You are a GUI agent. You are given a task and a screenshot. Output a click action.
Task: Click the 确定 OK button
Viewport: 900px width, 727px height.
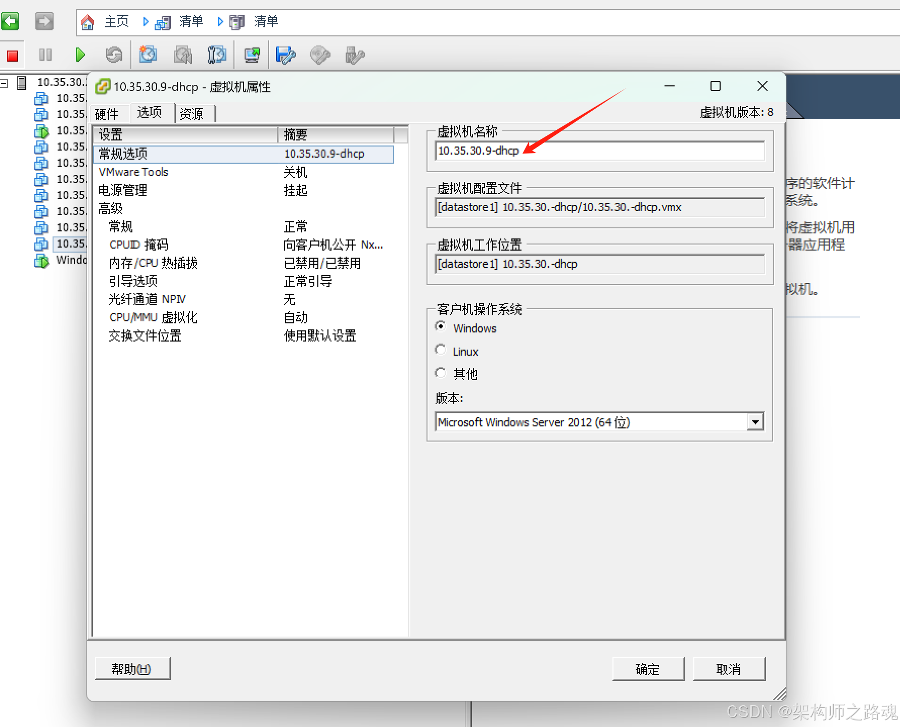click(648, 669)
